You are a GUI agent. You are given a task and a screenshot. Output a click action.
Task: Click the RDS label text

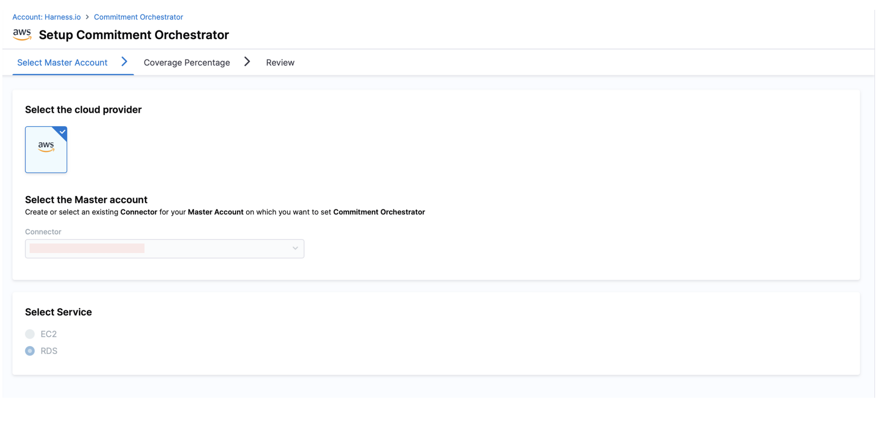(49, 351)
